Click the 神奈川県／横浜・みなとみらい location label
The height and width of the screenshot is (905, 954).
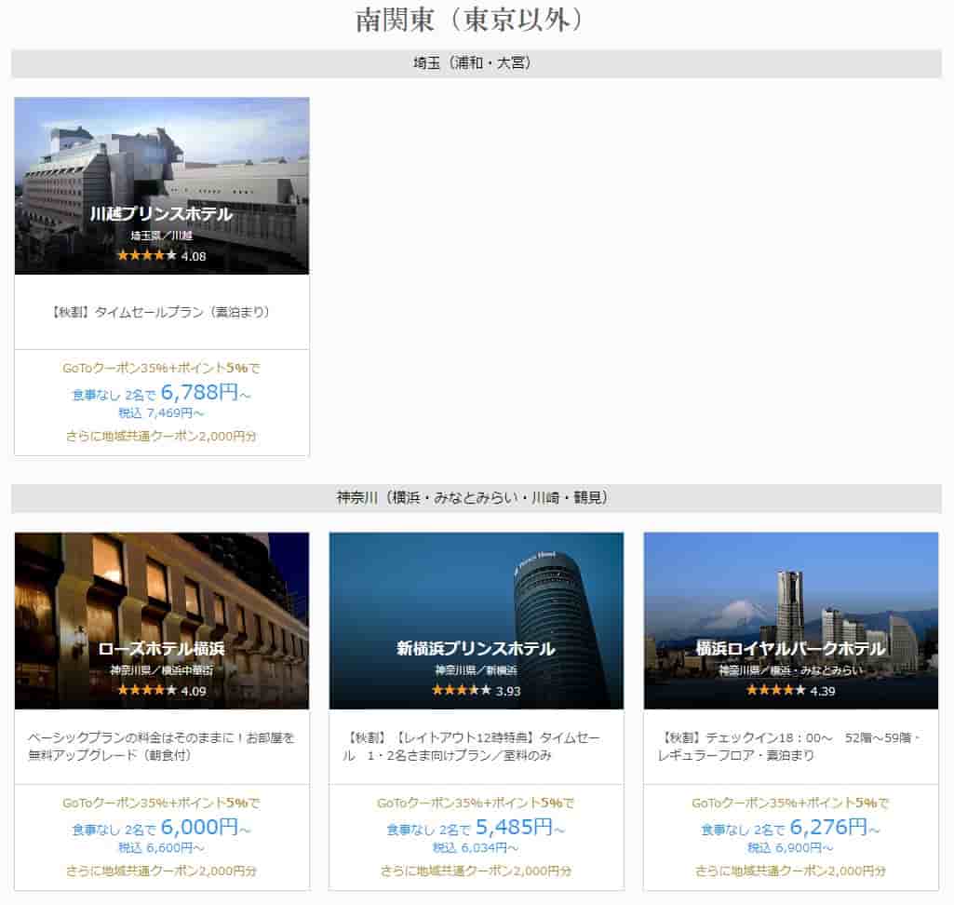pyautogui.click(x=790, y=670)
